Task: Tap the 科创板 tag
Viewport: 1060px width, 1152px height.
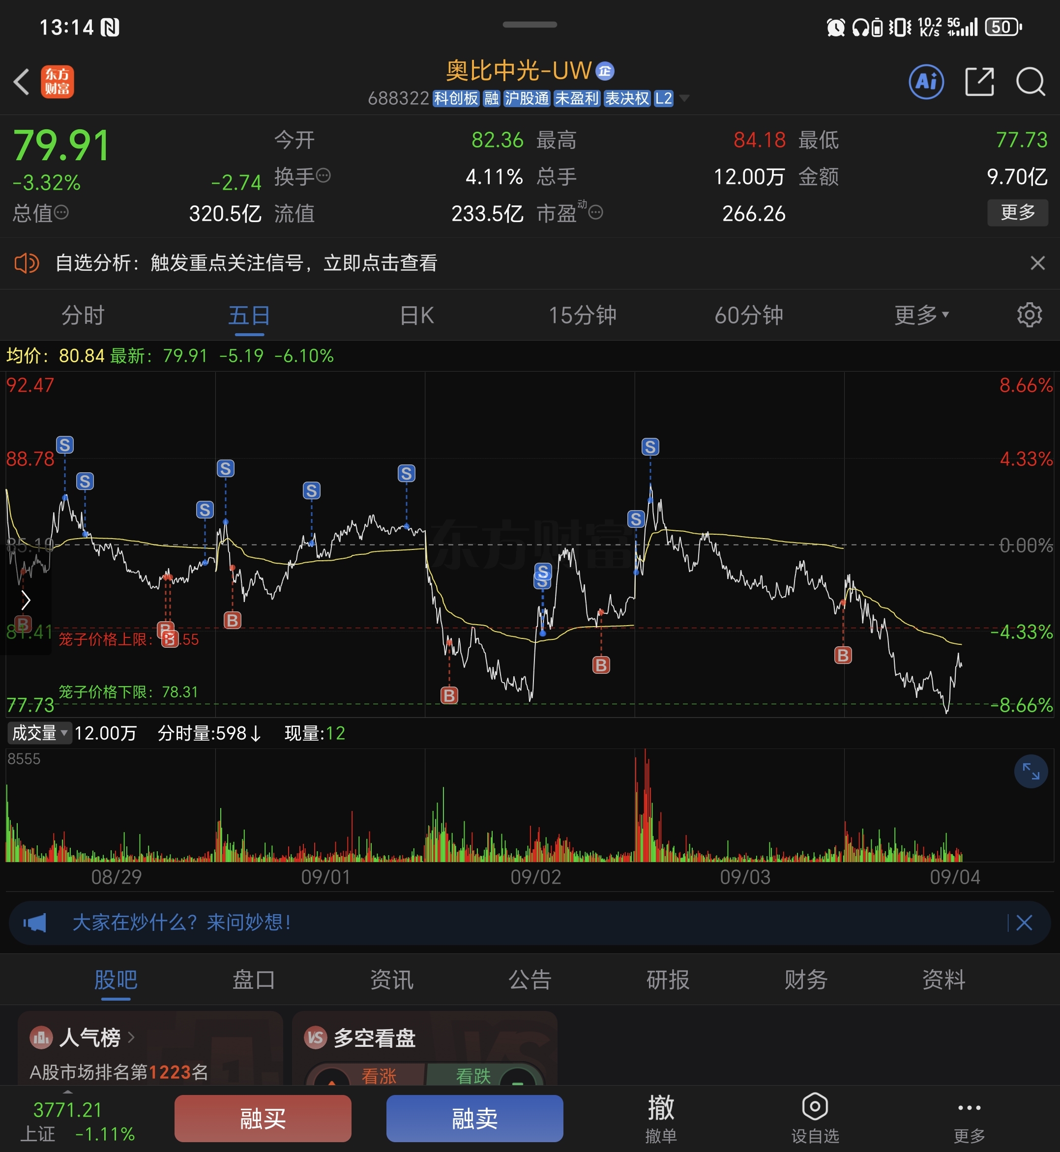Action: (455, 99)
